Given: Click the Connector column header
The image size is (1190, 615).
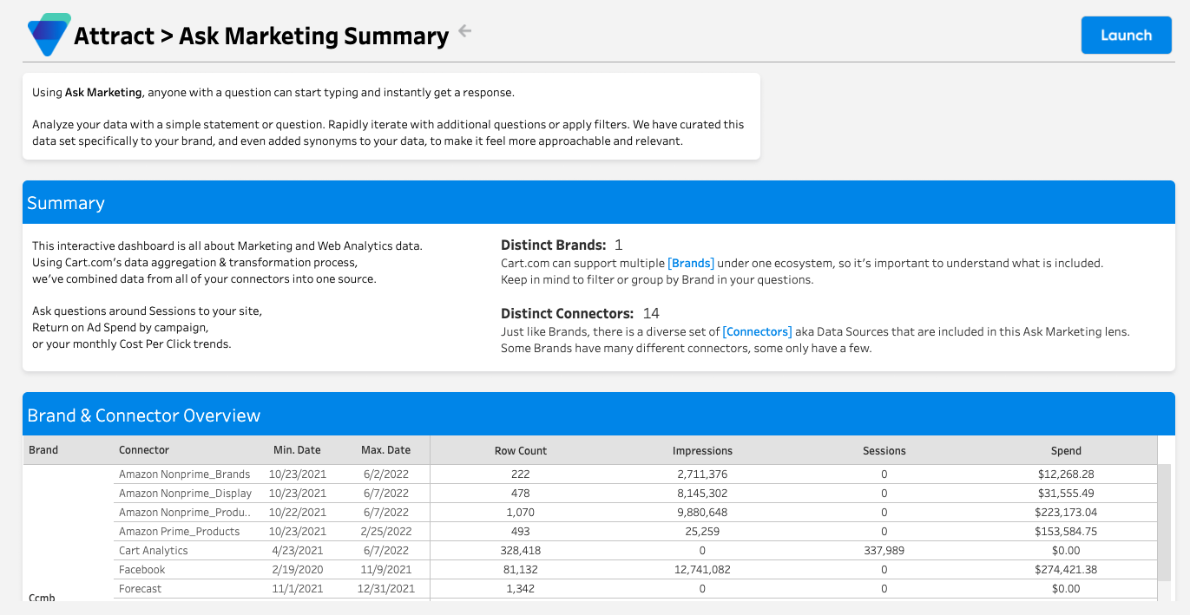Looking at the screenshot, I should (x=144, y=450).
